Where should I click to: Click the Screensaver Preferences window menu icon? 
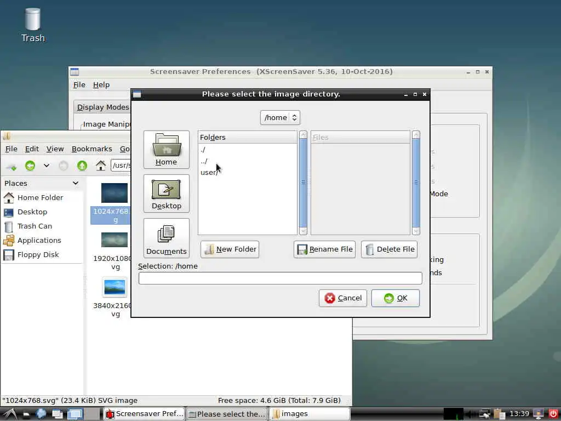click(75, 72)
